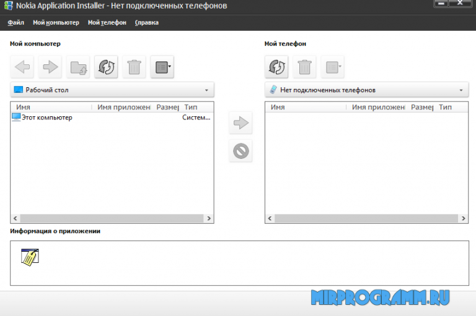This screenshot has height=316, width=476.
Task: Open the Мой компьютер menu
Action: [x=56, y=22]
